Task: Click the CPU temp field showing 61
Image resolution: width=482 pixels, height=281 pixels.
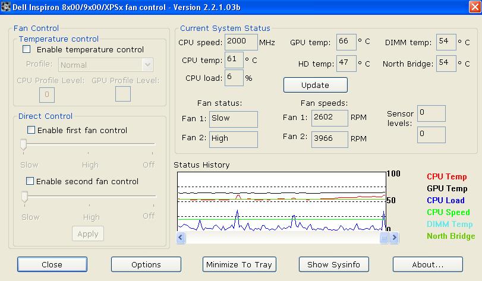Action: point(234,60)
